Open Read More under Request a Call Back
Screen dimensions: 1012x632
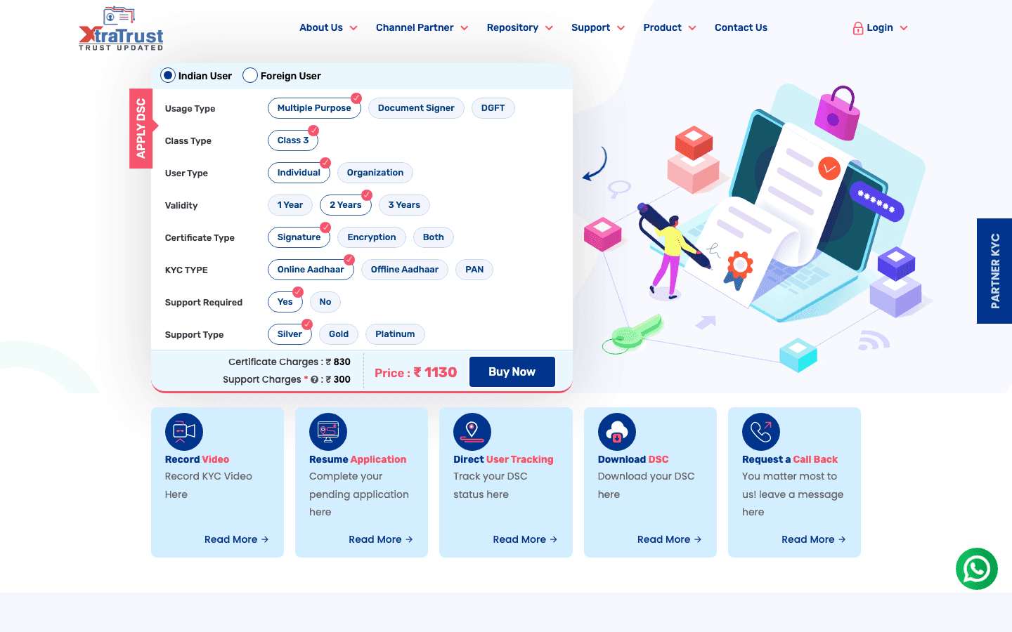(813, 539)
